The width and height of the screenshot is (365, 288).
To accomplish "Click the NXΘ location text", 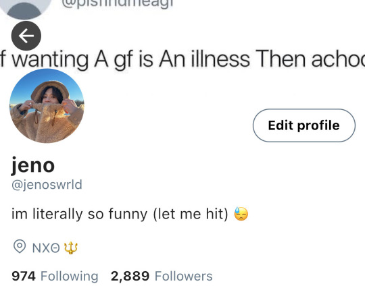I will point(46,248).
